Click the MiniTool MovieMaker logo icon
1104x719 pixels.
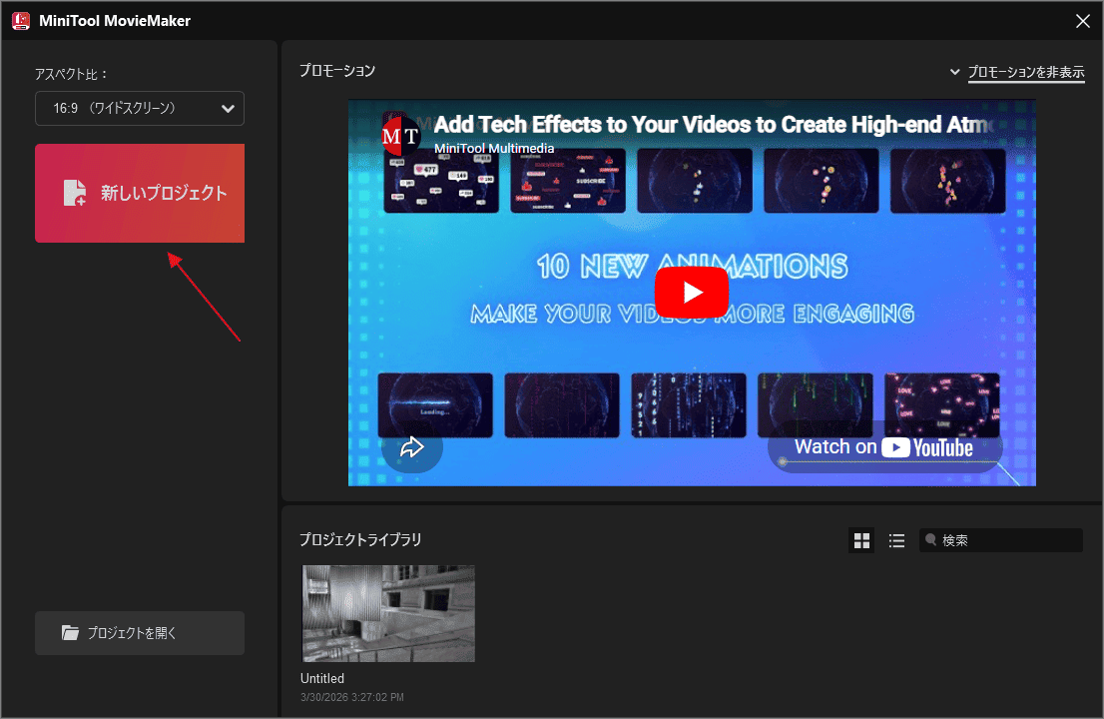[20, 20]
